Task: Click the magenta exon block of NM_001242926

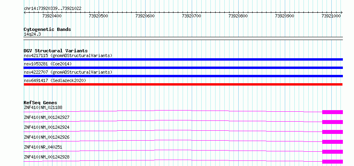Action: [x=333, y=142]
